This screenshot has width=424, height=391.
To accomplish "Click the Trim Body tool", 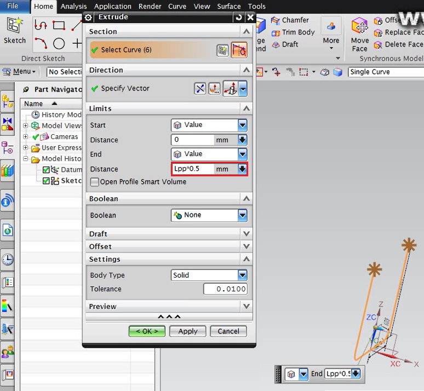I will click(293, 32).
